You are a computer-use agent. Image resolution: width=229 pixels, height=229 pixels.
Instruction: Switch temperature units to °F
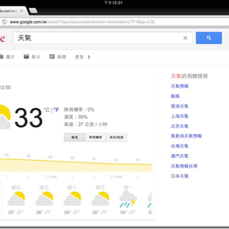56,110
